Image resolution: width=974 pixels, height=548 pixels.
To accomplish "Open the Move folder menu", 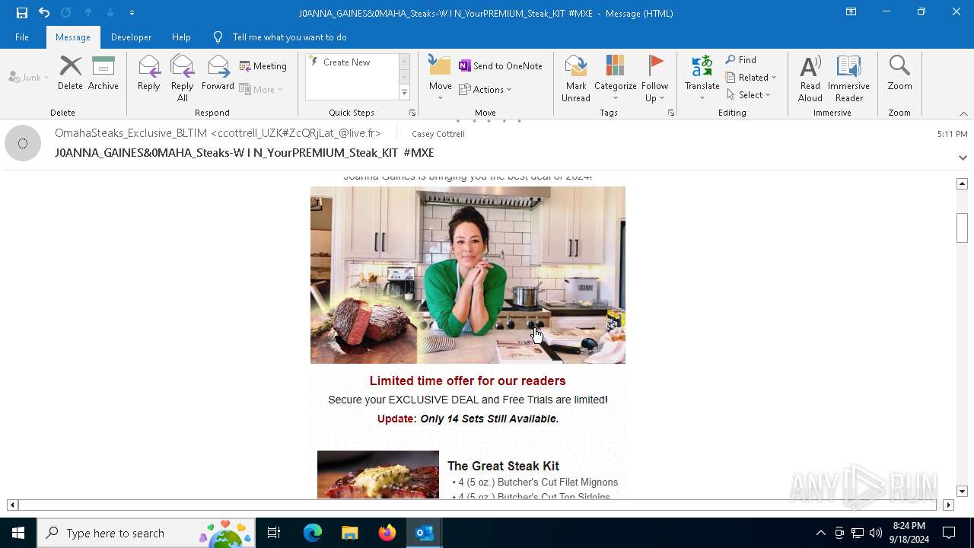I will tap(440, 78).
